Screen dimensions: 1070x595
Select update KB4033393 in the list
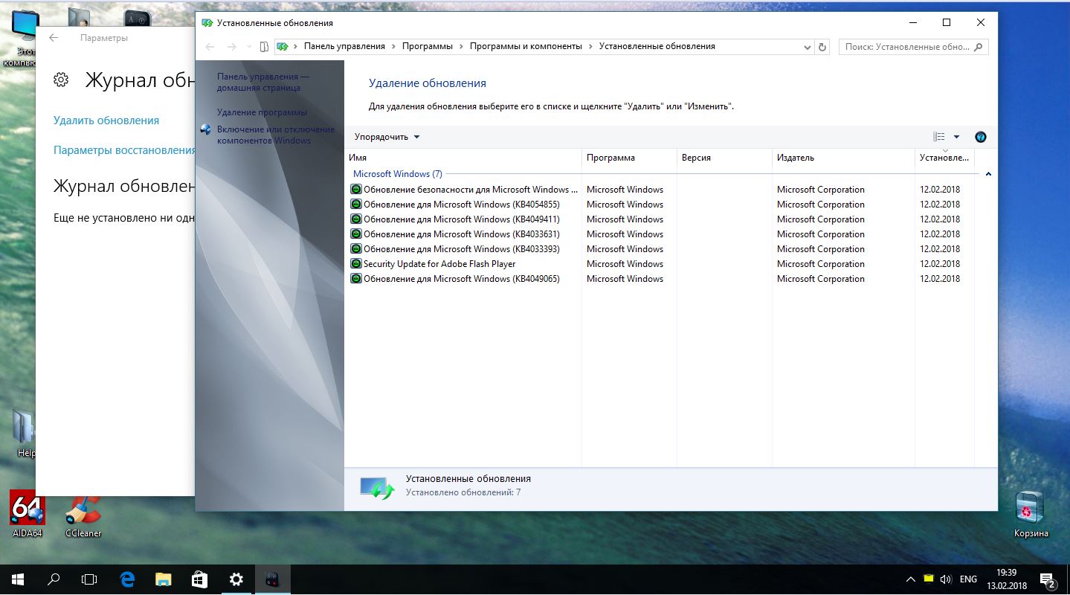(x=660, y=249)
